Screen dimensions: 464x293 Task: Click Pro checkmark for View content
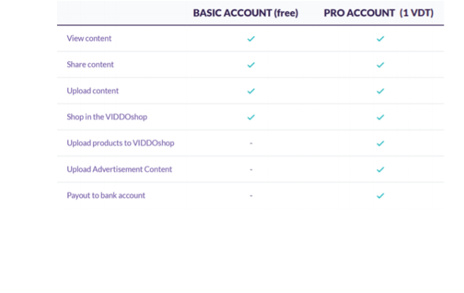coord(380,39)
